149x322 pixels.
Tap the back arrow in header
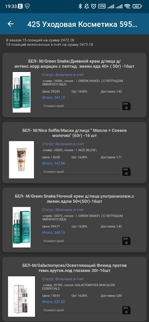(x=11, y=24)
